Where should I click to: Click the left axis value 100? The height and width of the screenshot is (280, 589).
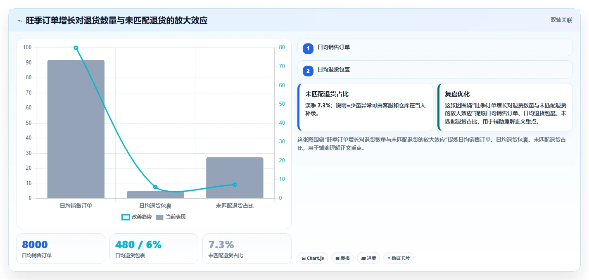point(27,47)
